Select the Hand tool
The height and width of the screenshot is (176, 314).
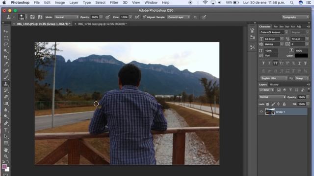point(6,150)
